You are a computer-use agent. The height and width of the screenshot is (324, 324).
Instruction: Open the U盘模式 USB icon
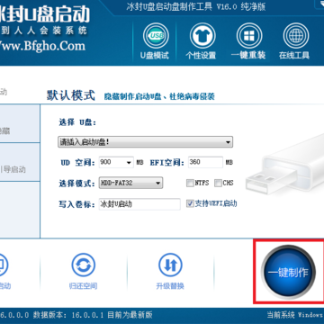click(x=155, y=37)
